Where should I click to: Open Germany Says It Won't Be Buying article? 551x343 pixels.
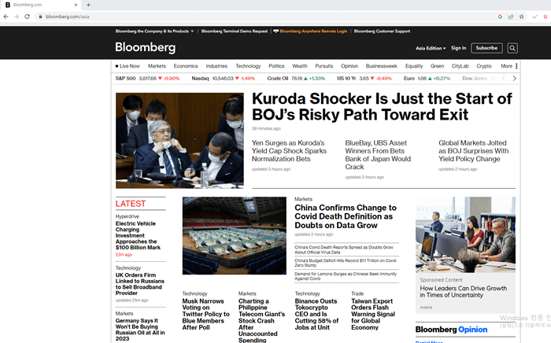tap(140, 330)
